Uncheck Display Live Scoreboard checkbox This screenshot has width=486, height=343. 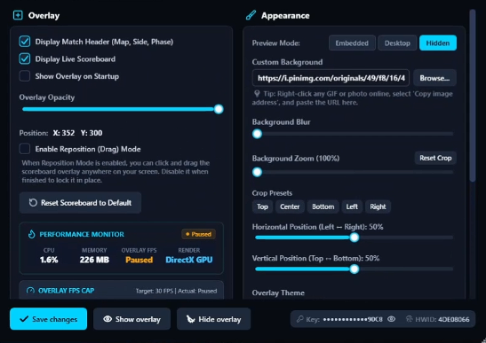coord(25,58)
